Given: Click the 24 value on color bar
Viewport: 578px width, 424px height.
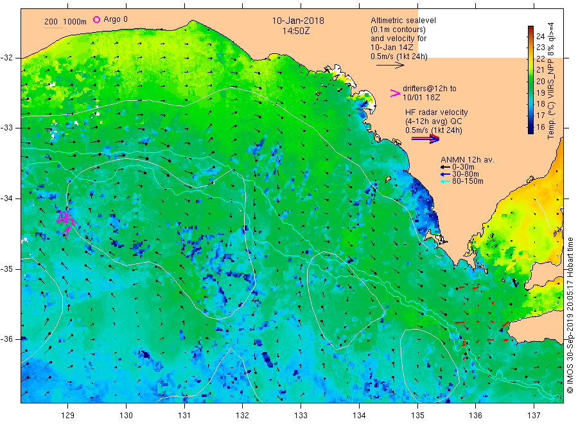Looking at the screenshot, I should [540, 36].
